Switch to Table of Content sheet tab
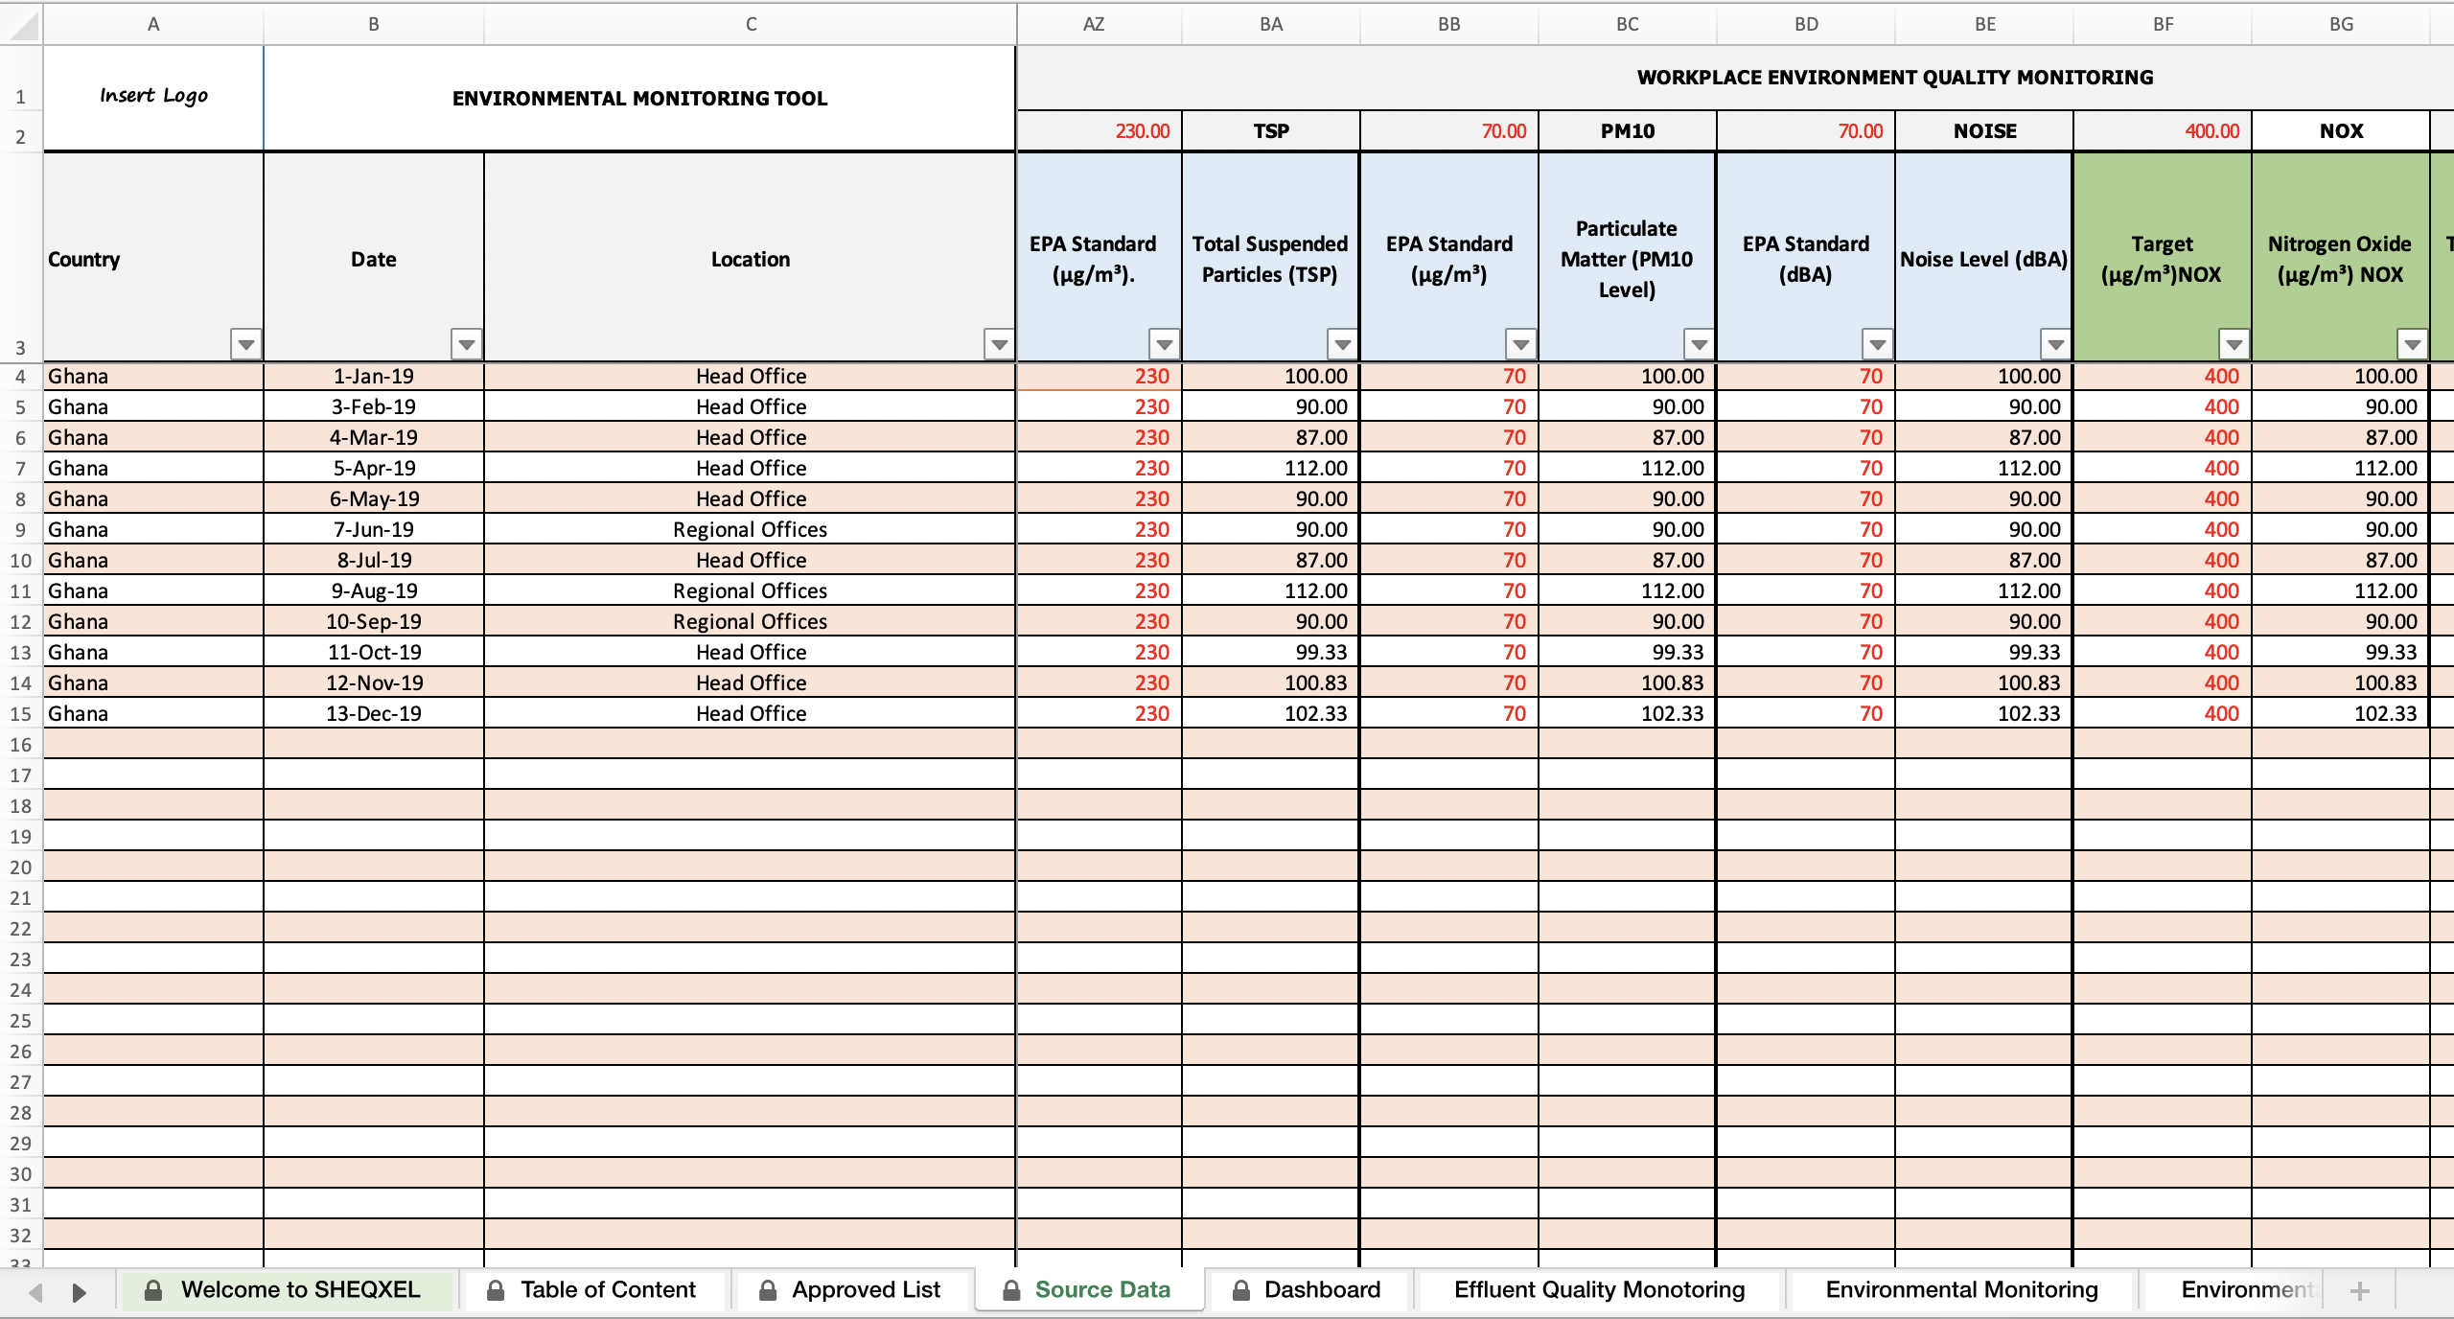2454x1319 pixels. coord(594,1290)
